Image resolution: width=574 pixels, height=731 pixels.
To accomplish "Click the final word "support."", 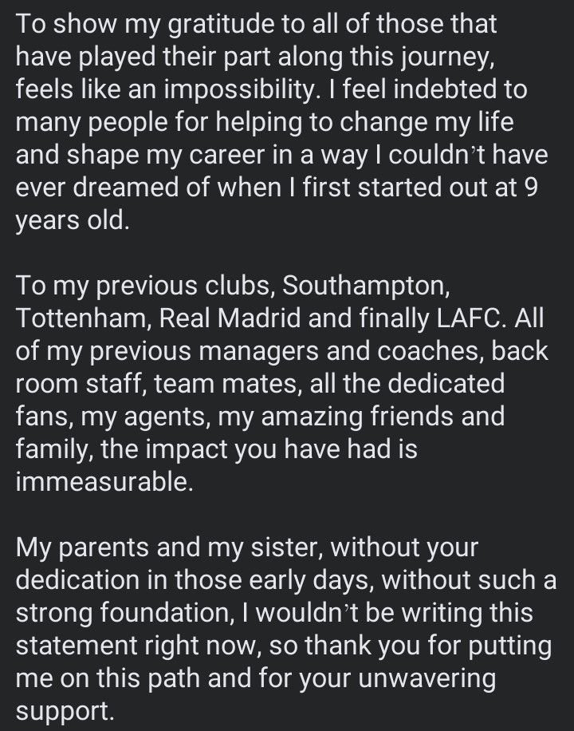I will [x=65, y=712].
